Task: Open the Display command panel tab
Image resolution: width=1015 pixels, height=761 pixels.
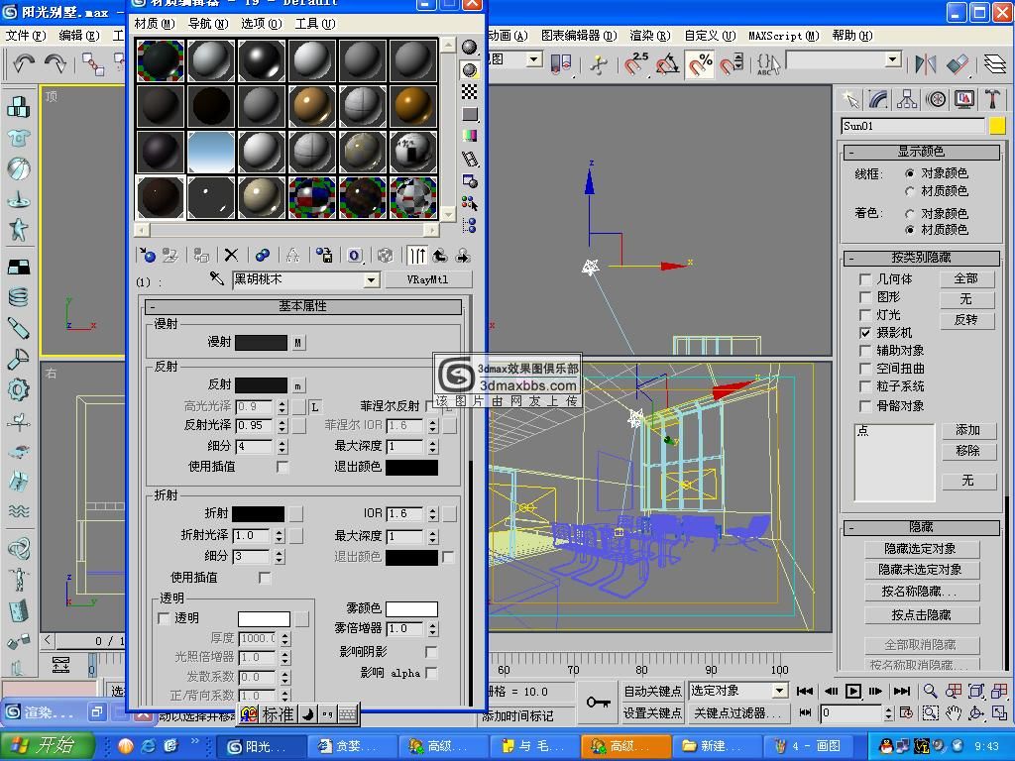Action: click(x=963, y=99)
